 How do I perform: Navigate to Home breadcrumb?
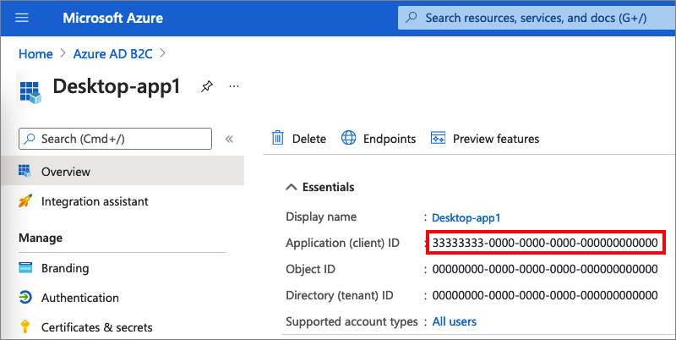[35, 54]
